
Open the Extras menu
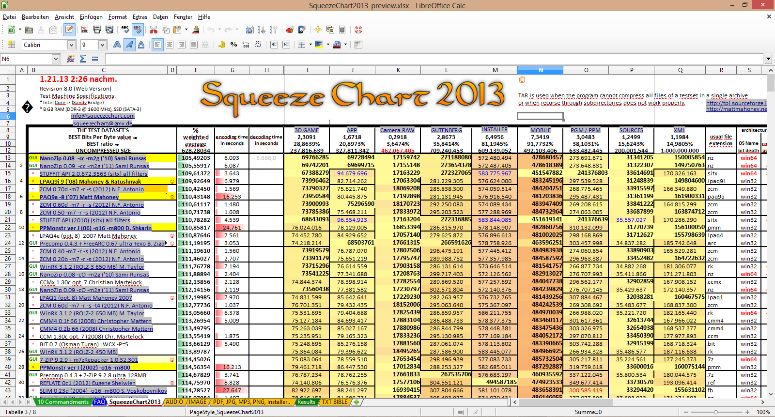pos(140,17)
